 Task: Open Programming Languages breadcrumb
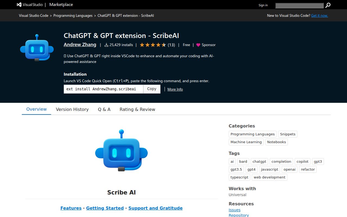73,15
